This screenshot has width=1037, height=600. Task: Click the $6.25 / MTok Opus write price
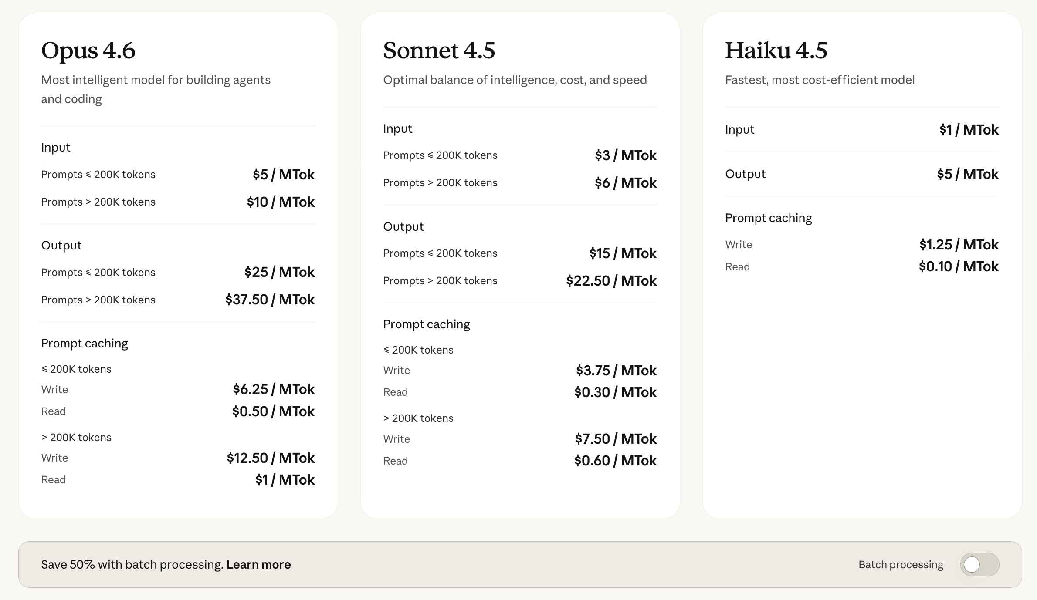(273, 389)
